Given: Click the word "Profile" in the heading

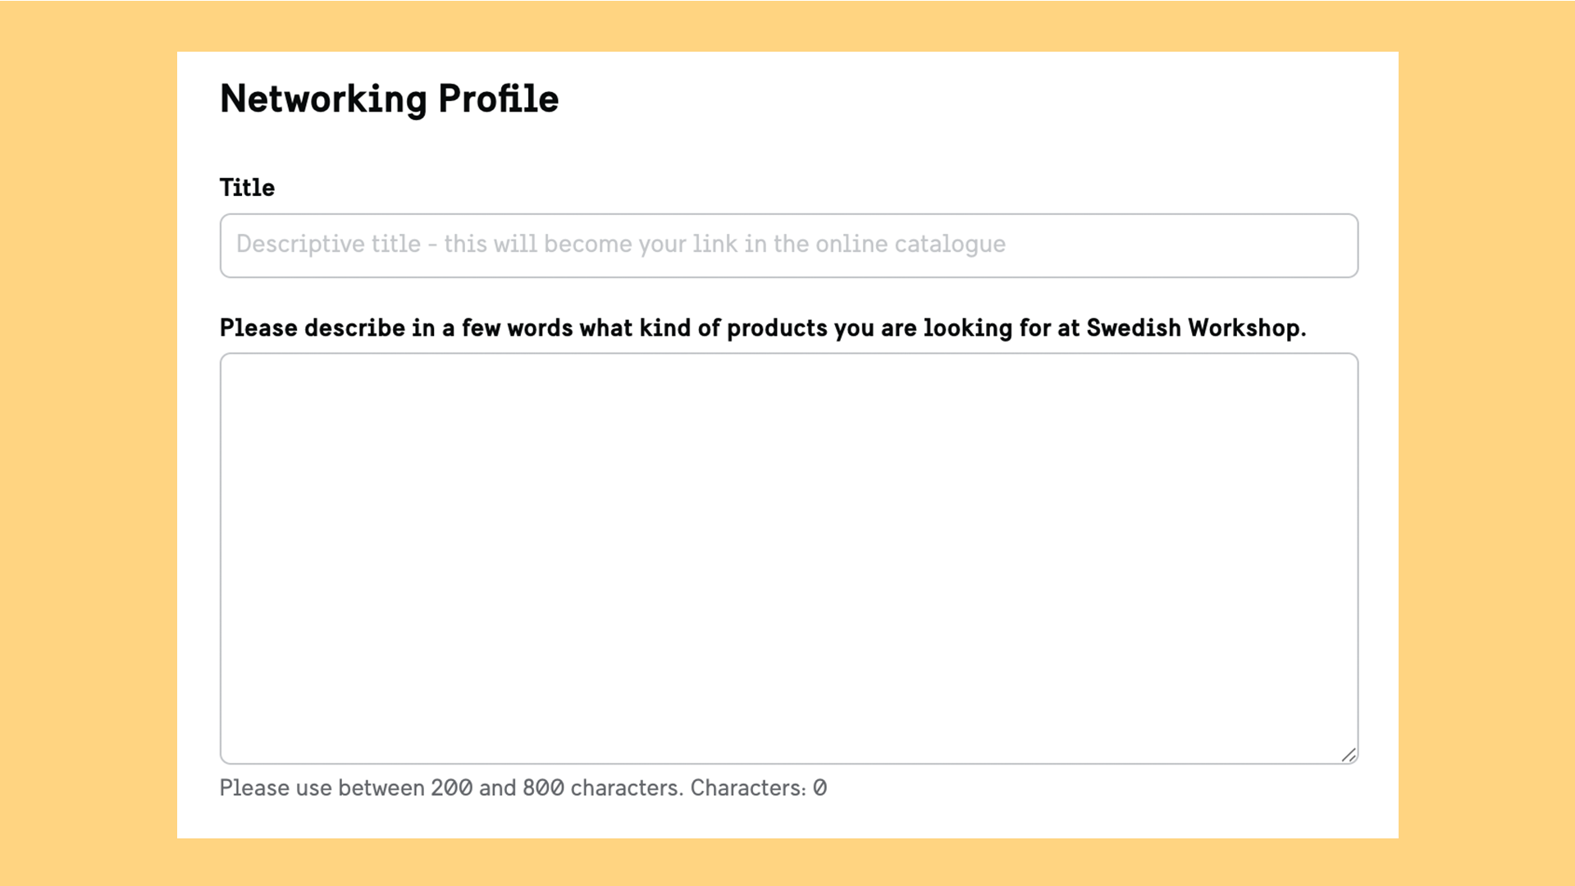Looking at the screenshot, I should coord(498,99).
